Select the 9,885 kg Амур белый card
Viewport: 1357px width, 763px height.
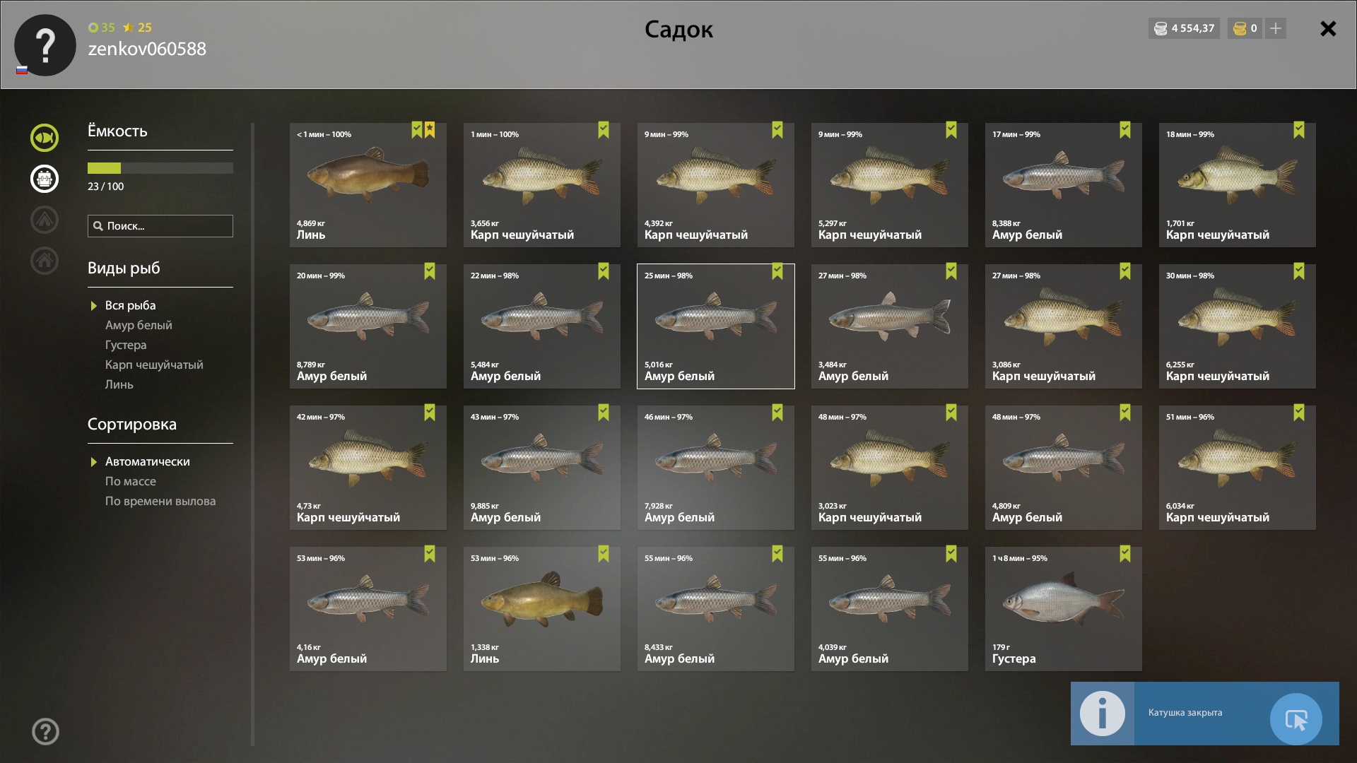[x=542, y=468]
